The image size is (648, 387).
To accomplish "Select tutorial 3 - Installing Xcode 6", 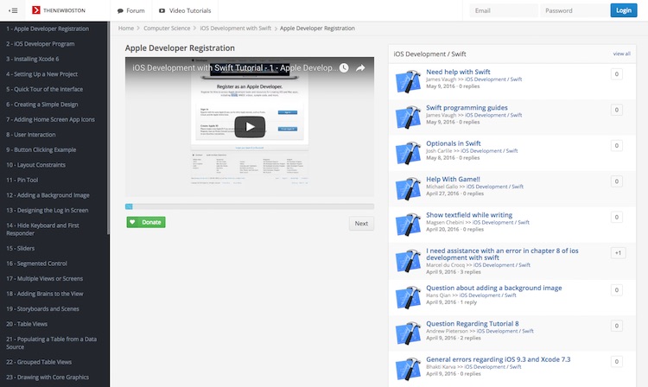I will point(32,59).
